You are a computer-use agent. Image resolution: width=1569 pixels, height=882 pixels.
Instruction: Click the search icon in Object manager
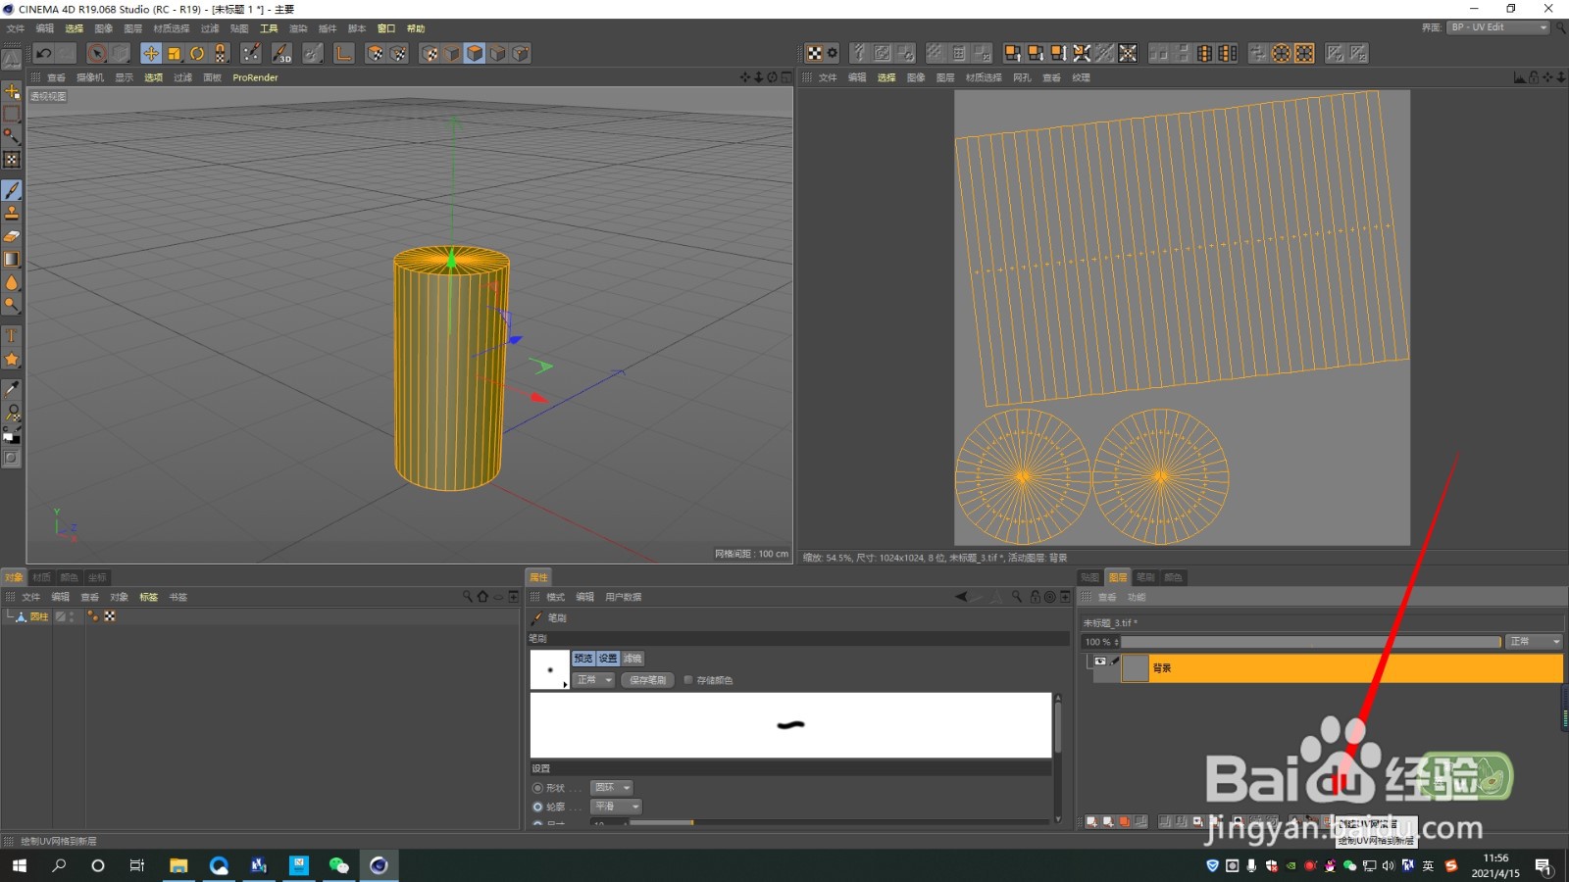click(x=468, y=597)
